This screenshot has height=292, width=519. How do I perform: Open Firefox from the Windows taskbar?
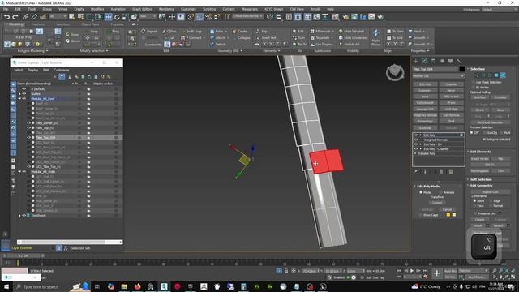[x=137, y=286]
